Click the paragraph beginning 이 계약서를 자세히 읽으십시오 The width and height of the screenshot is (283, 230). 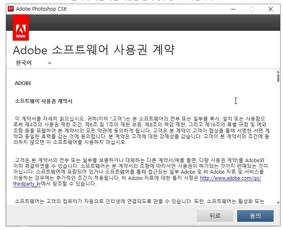tap(141, 131)
